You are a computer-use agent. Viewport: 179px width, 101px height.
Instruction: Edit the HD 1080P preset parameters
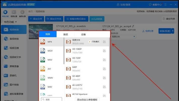click(104, 51)
